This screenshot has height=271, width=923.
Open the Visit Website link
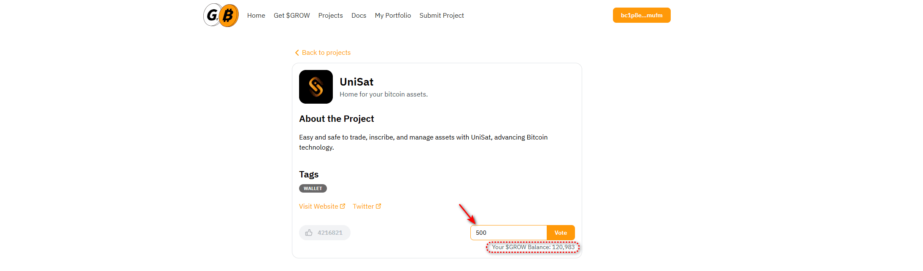322,206
